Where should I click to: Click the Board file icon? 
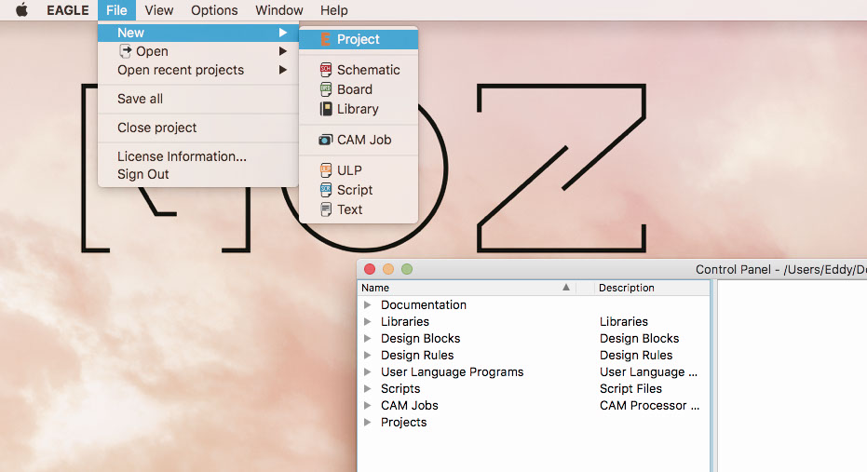click(326, 89)
